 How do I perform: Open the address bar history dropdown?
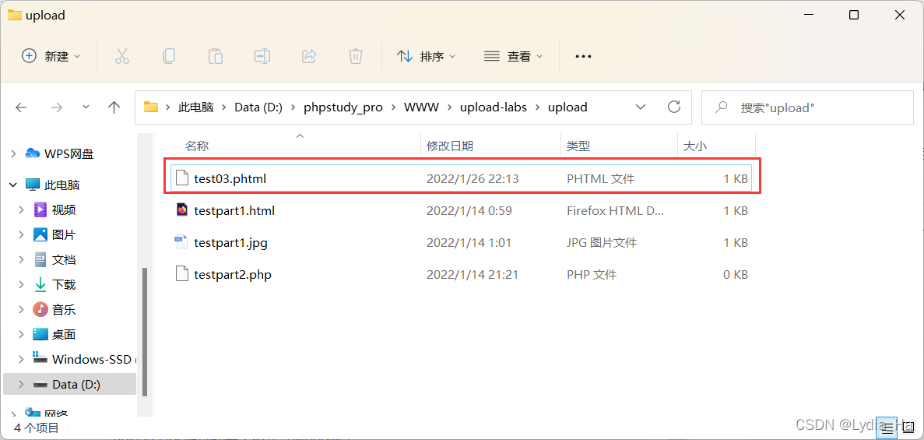click(x=641, y=107)
